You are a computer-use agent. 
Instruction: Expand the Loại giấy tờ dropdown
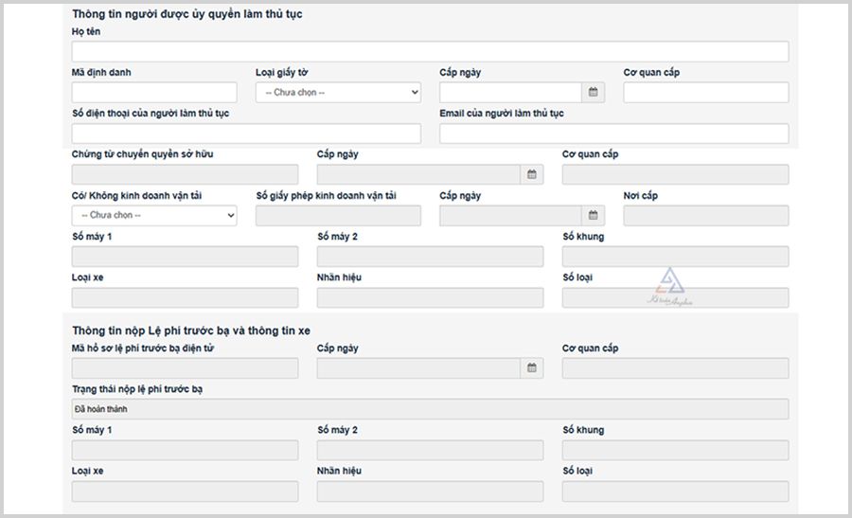338,93
